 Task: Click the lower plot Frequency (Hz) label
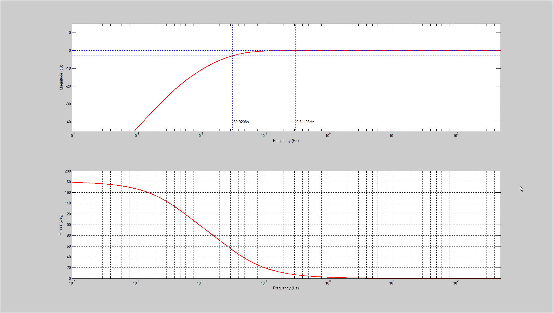tap(286, 288)
